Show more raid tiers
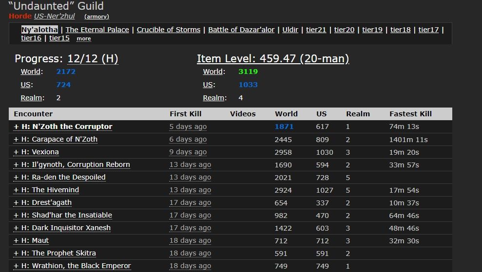 pyautogui.click(x=84, y=38)
